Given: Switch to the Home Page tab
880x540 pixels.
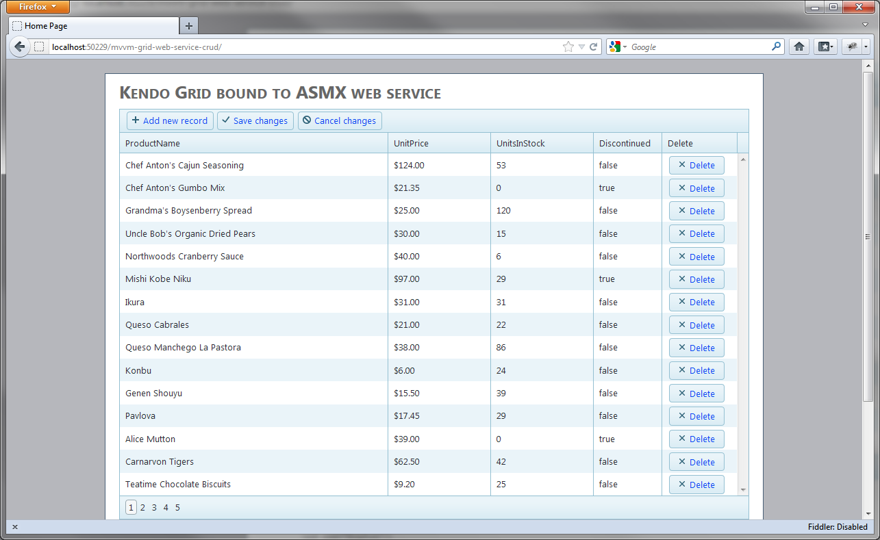Looking at the screenshot, I should point(93,26).
